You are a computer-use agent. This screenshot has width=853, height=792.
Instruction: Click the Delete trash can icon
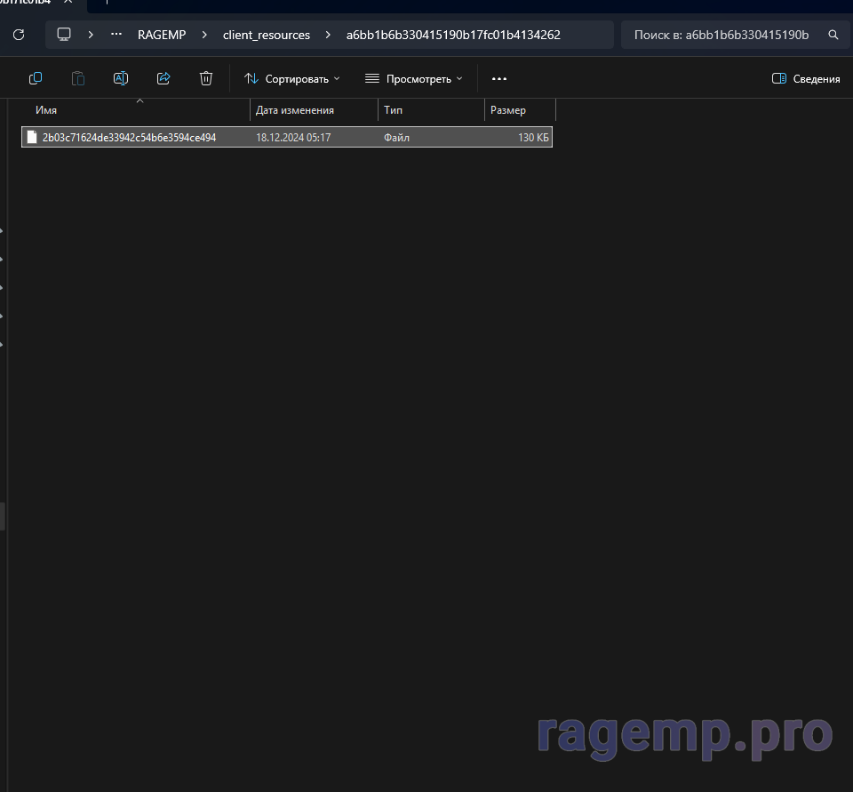206,78
